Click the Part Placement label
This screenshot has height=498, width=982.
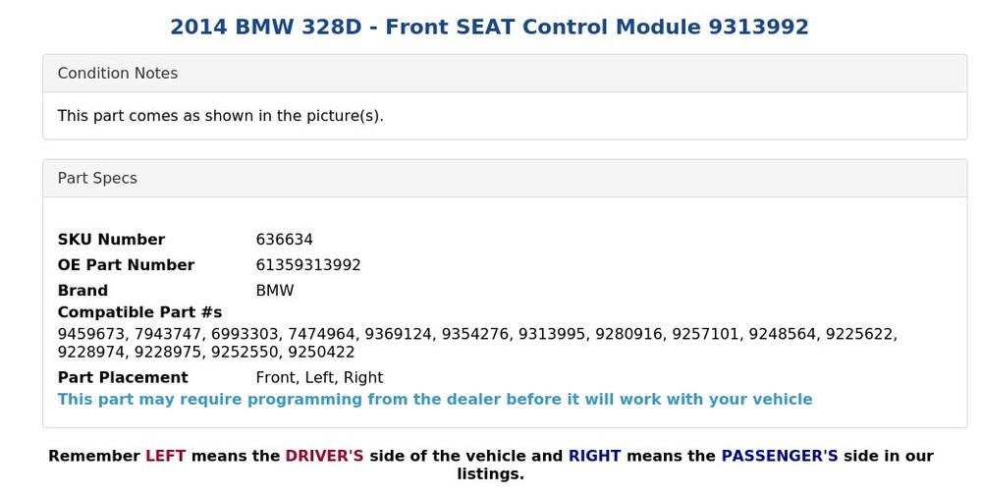(x=123, y=377)
